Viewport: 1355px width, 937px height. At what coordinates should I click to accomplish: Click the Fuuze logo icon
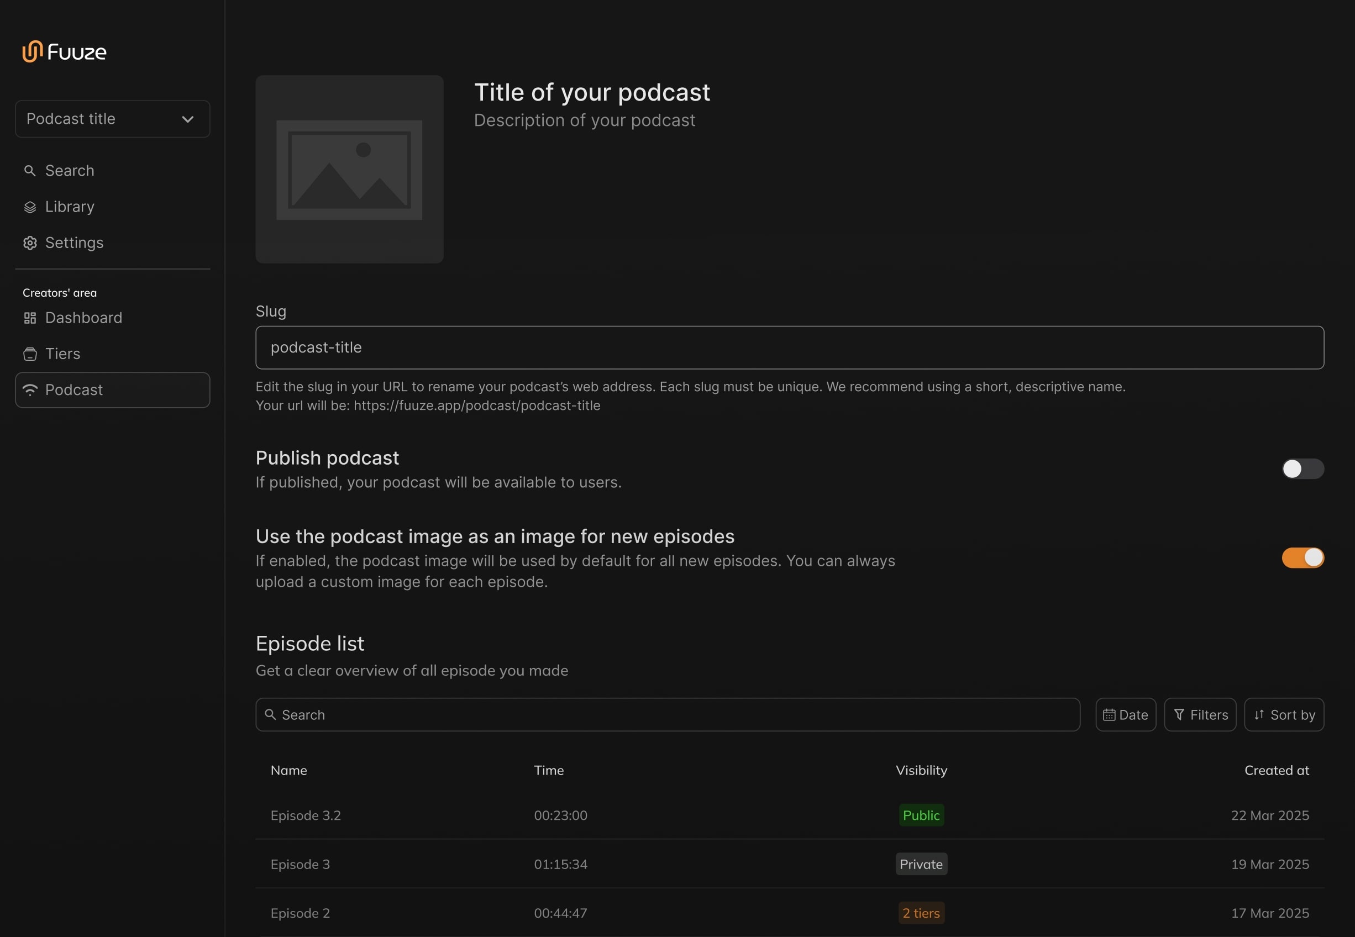pyautogui.click(x=32, y=52)
